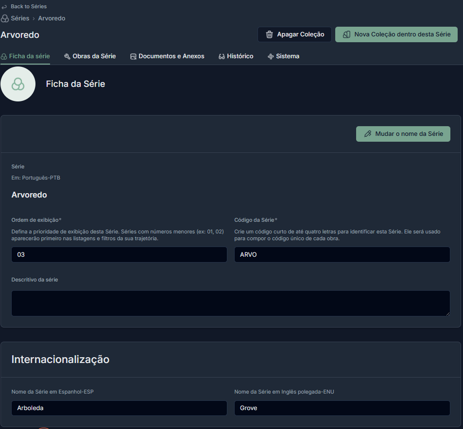463x429 pixels.
Task: Click the Código da Série* label
Action: point(256,220)
